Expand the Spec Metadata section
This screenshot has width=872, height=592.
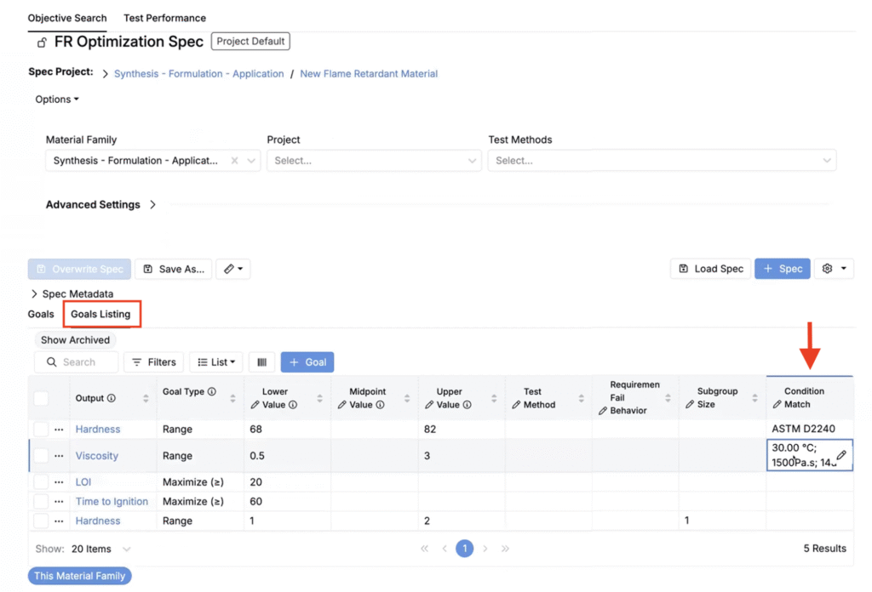pos(72,293)
